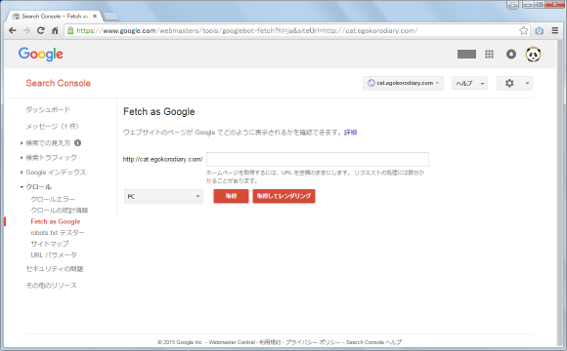Image resolution: width=567 pixels, height=351 pixels.
Task: Open メッセージ (1 件) in the sidebar
Action: 52,126
